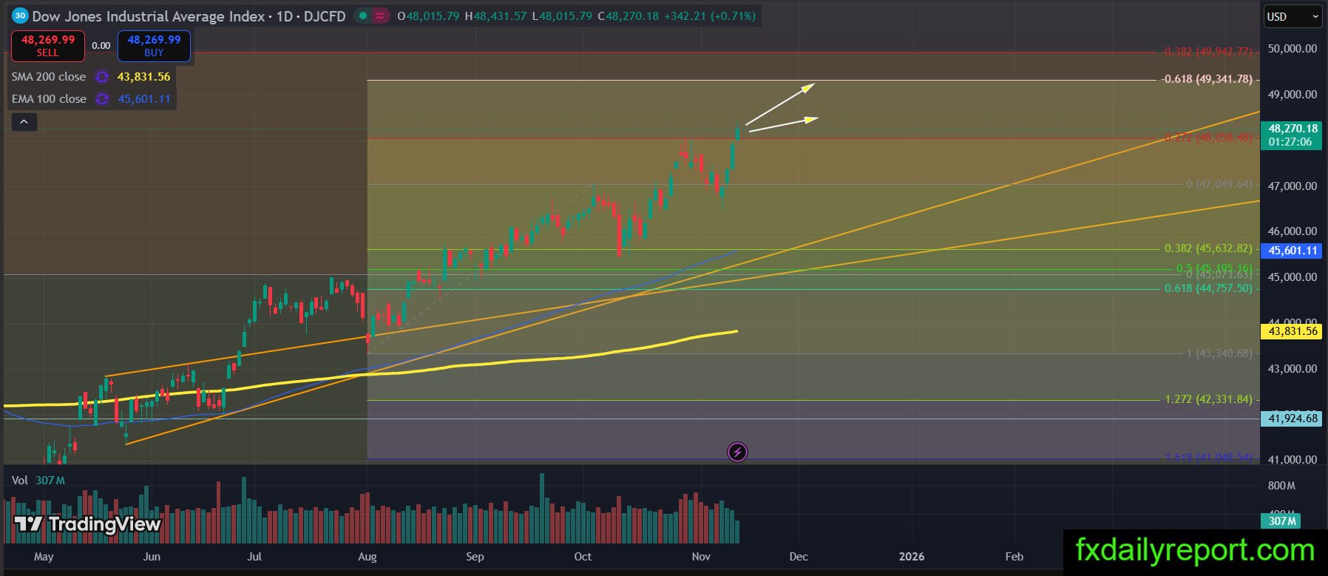Viewport: 1328px width, 576px height.
Task: Click the Oct label on the time axis
Action: (x=583, y=557)
